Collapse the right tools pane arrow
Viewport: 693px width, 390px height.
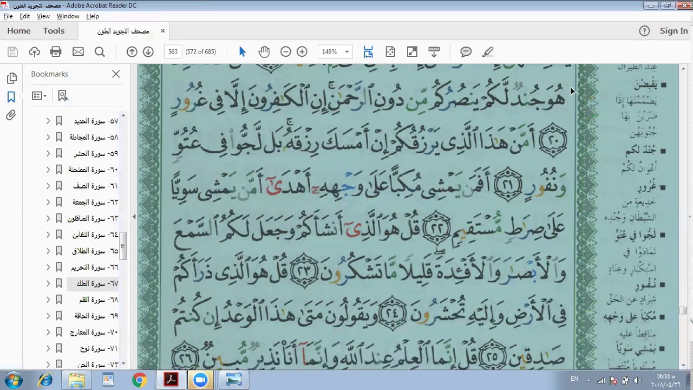tap(690, 217)
